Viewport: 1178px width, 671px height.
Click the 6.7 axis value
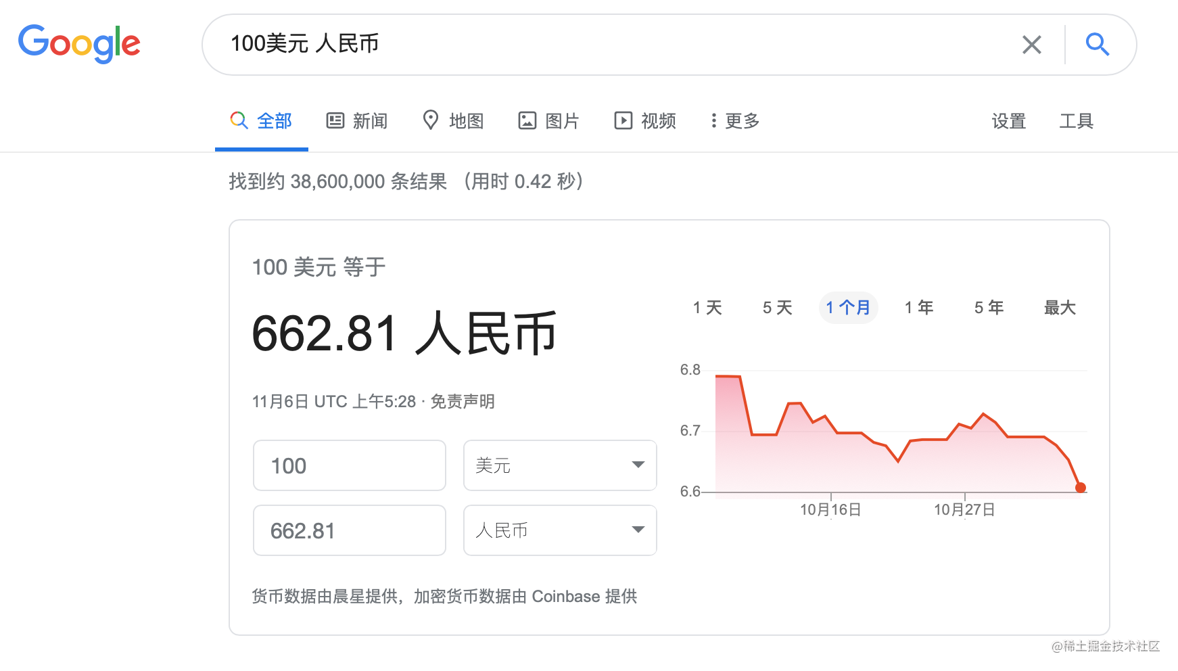pos(690,431)
